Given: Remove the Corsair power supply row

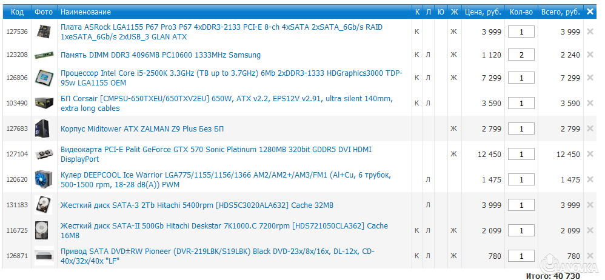Looking at the screenshot, I should pos(590,103).
